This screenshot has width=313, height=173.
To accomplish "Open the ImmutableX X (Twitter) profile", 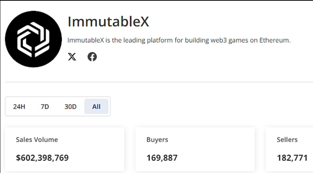I will [72, 57].
